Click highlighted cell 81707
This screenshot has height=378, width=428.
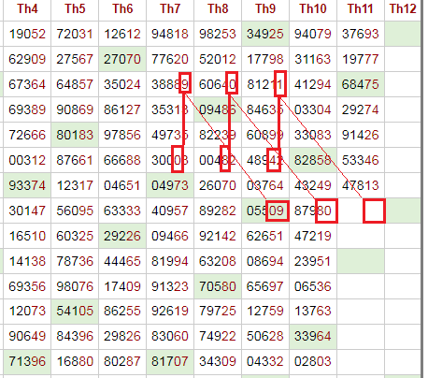coord(170,361)
